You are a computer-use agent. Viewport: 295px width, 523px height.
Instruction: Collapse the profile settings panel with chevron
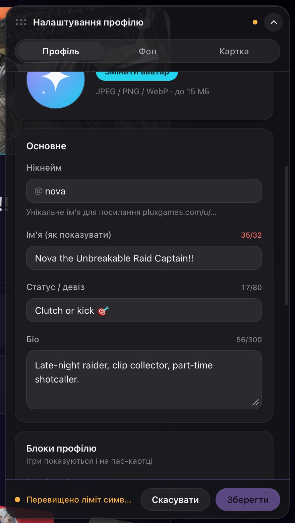[274, 22]
